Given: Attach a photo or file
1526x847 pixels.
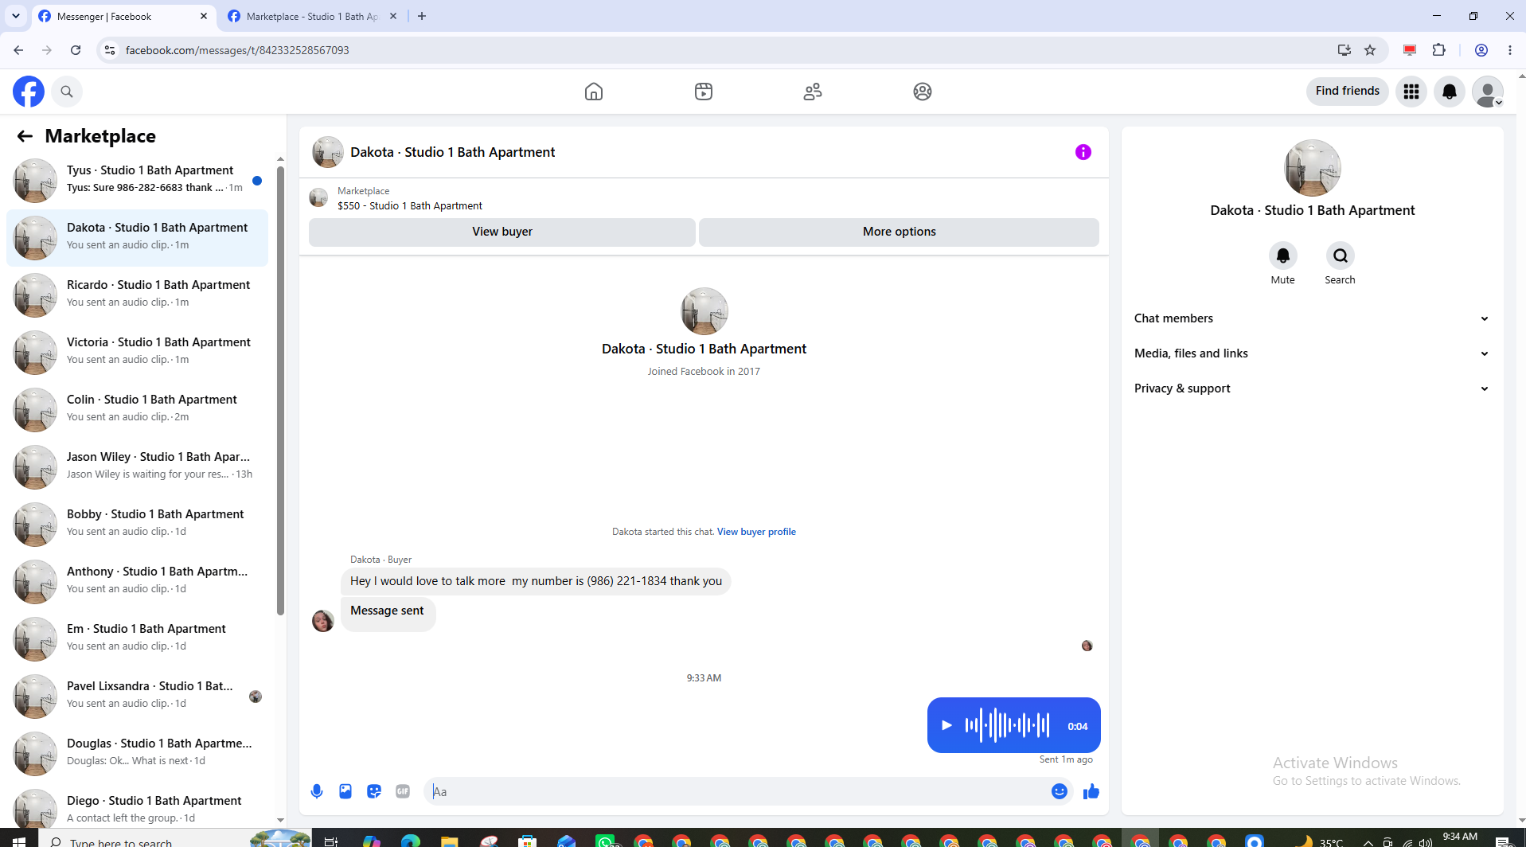Looking at the screenshot, I should [345, 791].
